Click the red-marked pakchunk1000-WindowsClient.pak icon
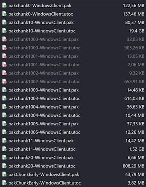 [4, 39]
